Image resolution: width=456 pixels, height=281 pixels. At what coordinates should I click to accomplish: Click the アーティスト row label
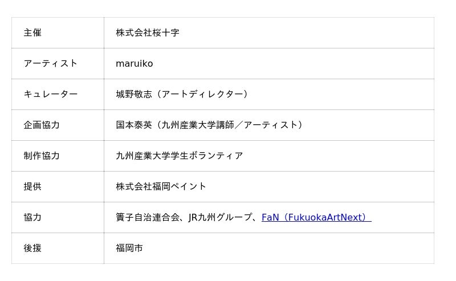(x=51, y=64)
